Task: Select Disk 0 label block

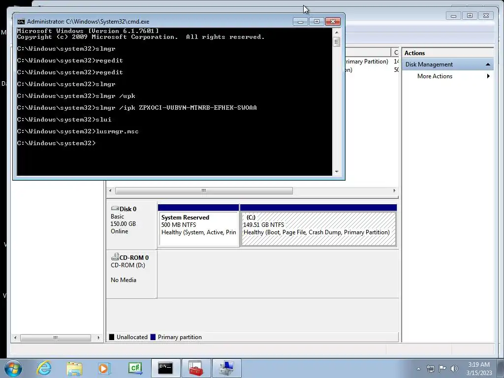Action: click(x=131, y=225)
